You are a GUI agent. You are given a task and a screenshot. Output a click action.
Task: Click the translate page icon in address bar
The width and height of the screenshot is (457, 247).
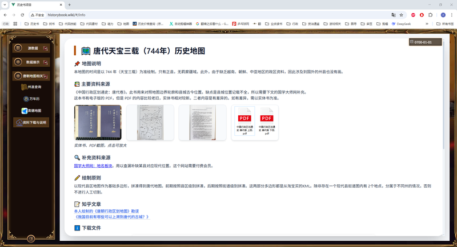pos(393,14)
